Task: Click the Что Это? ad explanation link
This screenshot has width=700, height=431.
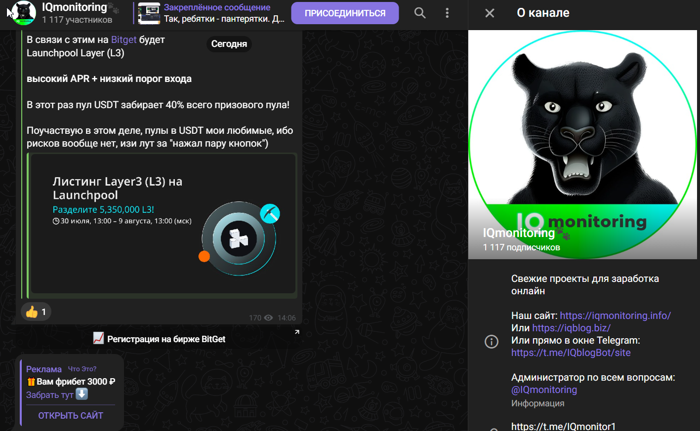Action: [x=82, y=369]
